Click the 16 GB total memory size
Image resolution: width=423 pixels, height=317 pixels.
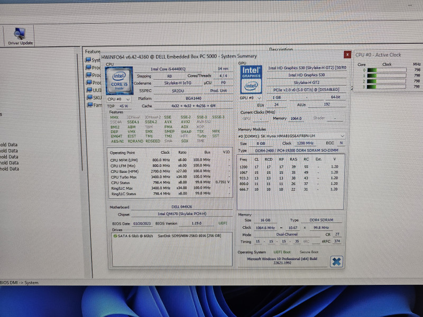click(x=265, y=220)
